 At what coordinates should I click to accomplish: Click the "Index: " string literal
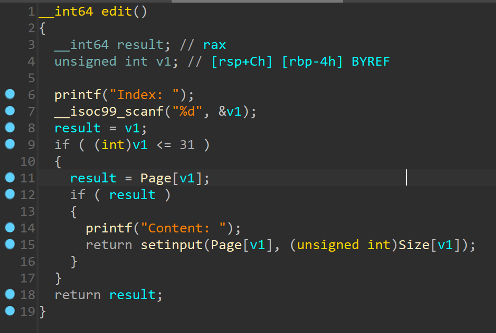[x=144, y=95]
